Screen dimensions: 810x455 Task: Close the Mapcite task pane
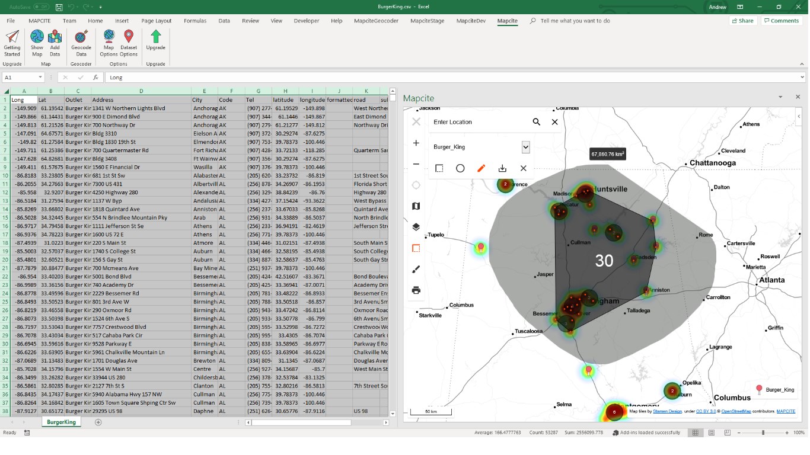798,97
